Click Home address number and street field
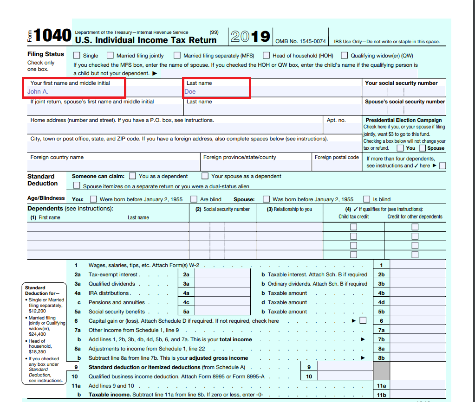 coord(175,128)
